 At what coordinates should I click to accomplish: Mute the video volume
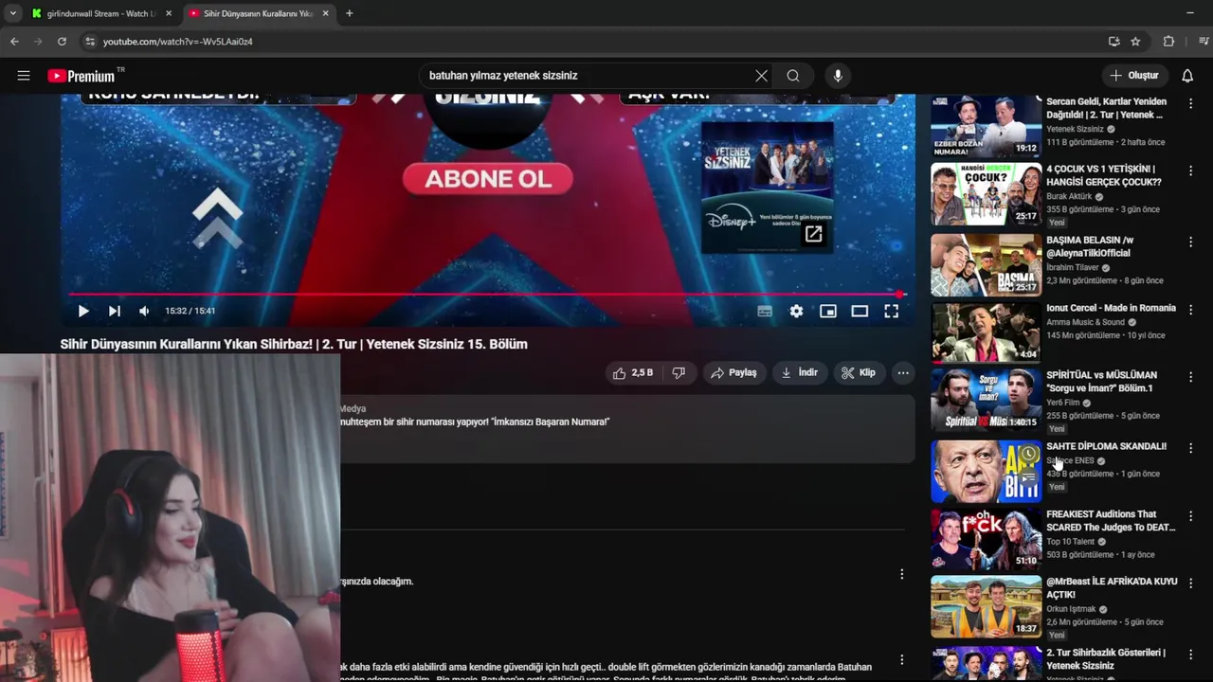144,311
